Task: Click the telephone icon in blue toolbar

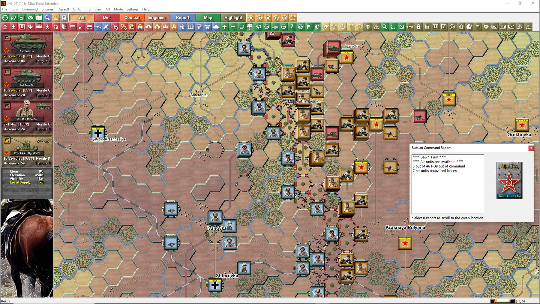Action: point(207,27)
